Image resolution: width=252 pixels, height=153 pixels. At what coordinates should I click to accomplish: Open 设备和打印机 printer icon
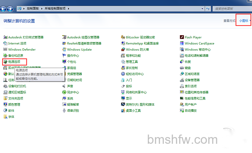point(5,86)
